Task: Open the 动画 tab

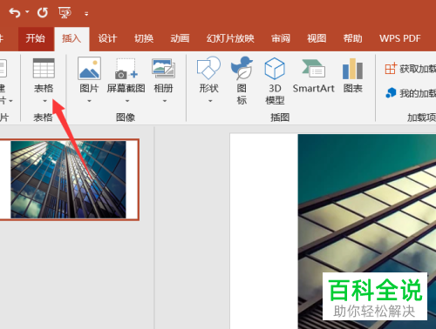Action: pyautogui.click(x=180, y=38)
